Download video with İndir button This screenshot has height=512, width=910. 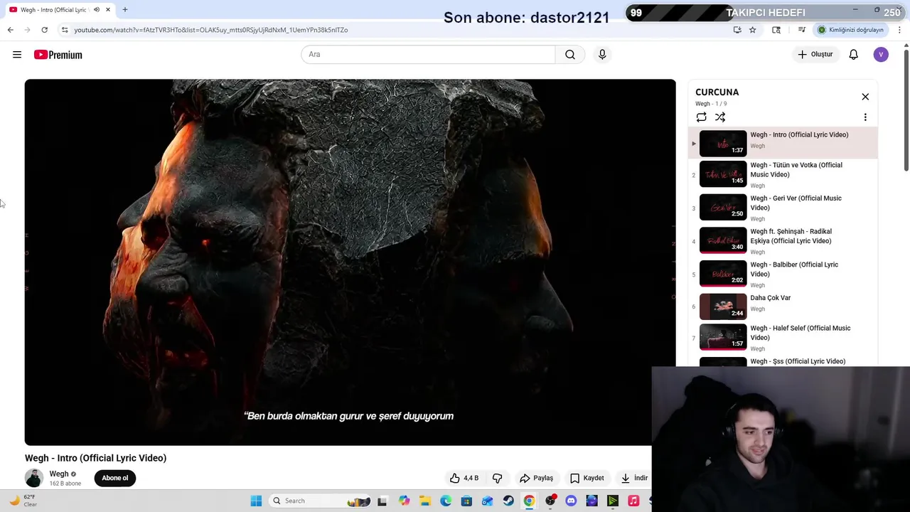pyautogui.click(x=633, y=478)
